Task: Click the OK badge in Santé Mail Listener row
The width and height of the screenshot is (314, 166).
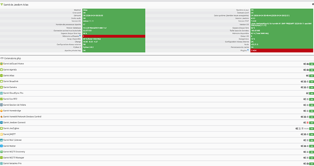Action: point(312,140)
